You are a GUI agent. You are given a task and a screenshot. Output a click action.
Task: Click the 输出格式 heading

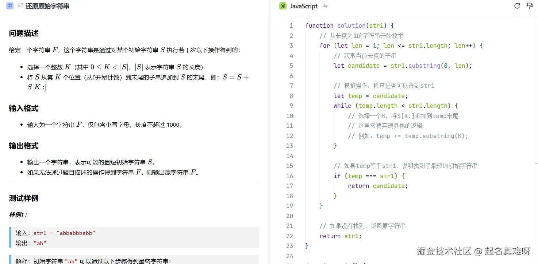click(23, 146)
